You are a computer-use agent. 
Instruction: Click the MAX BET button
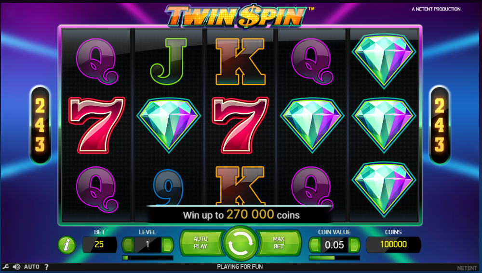(279, 242)
